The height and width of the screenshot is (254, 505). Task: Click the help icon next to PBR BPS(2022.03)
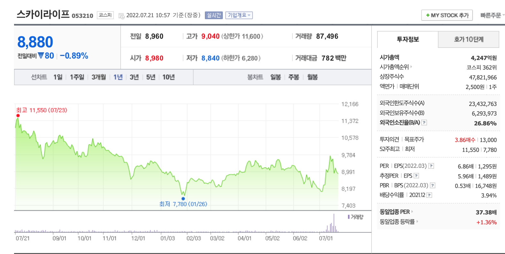(432, 185)
